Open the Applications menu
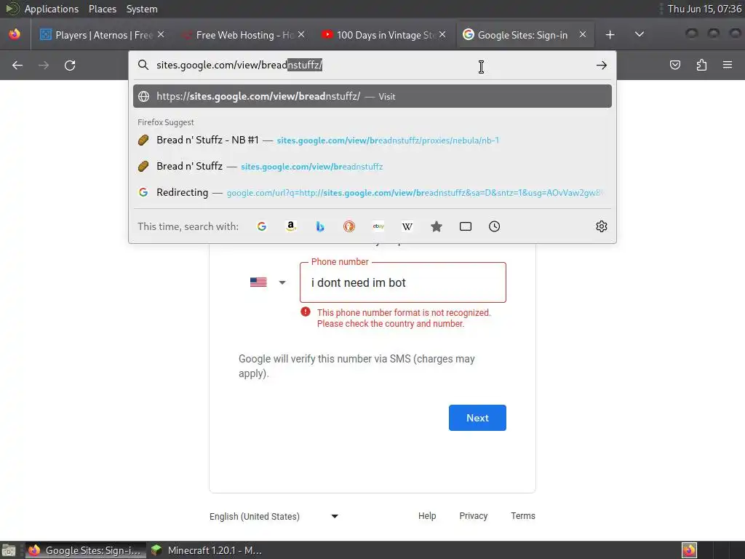 point(52,9)
